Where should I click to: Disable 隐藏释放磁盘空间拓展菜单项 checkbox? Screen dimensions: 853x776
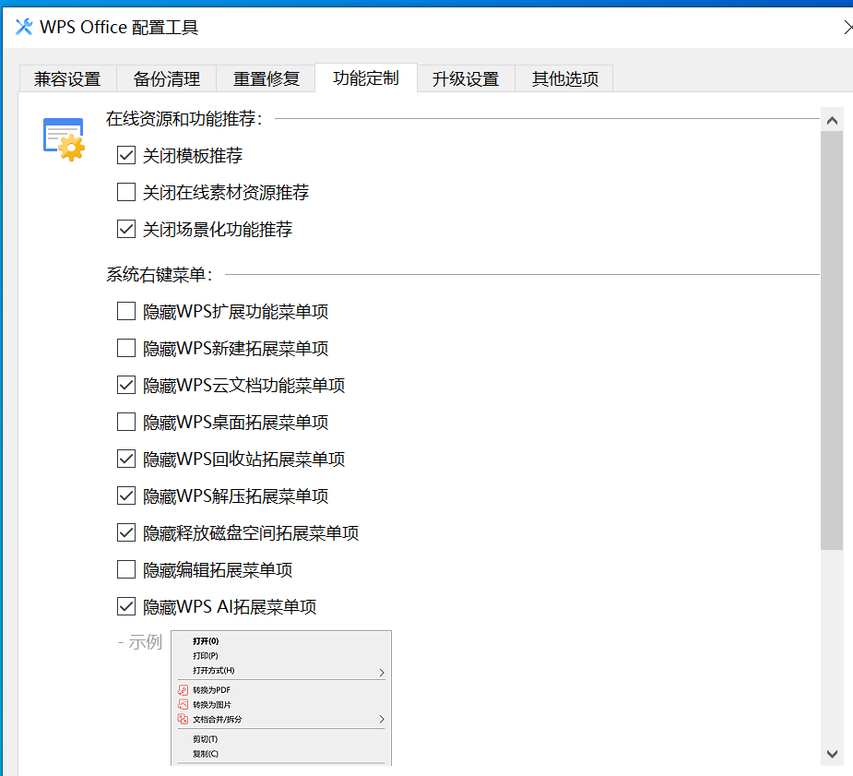click(126, 532)
